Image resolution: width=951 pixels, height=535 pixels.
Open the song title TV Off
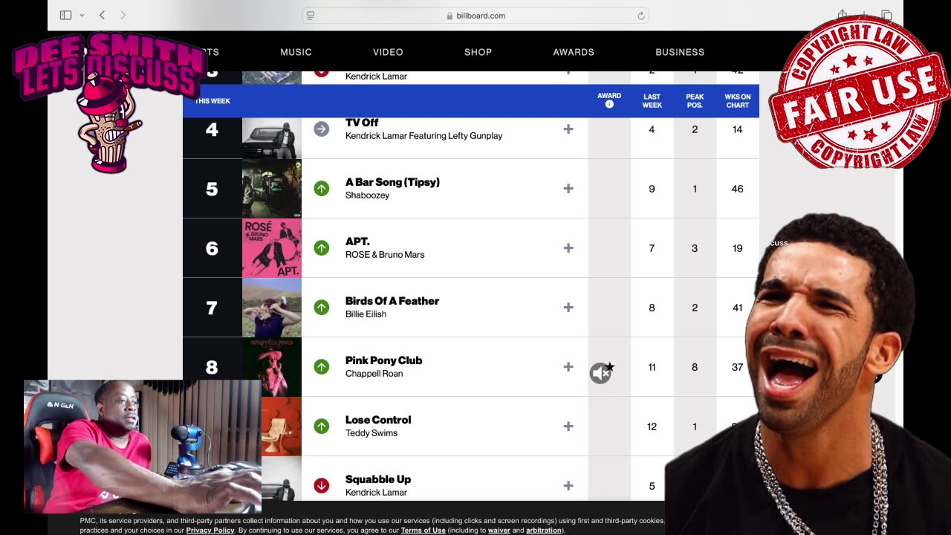tap(362, 123)
